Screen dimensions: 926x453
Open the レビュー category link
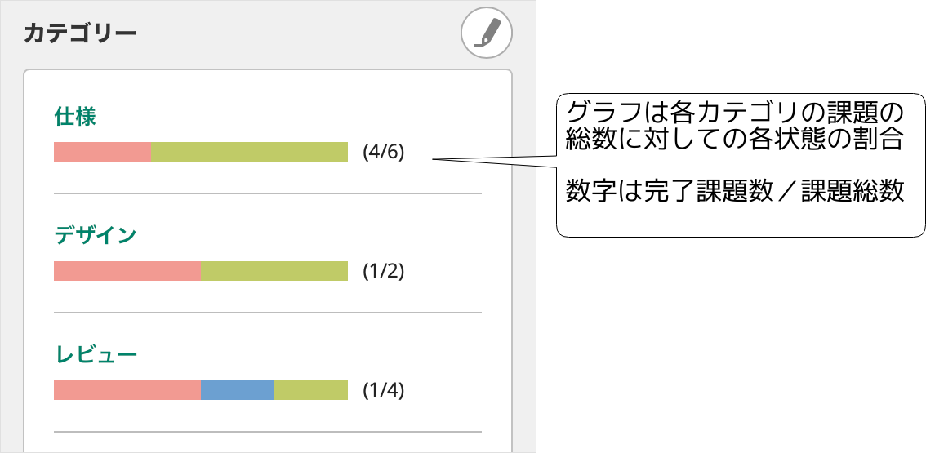(x=96, y=354)
